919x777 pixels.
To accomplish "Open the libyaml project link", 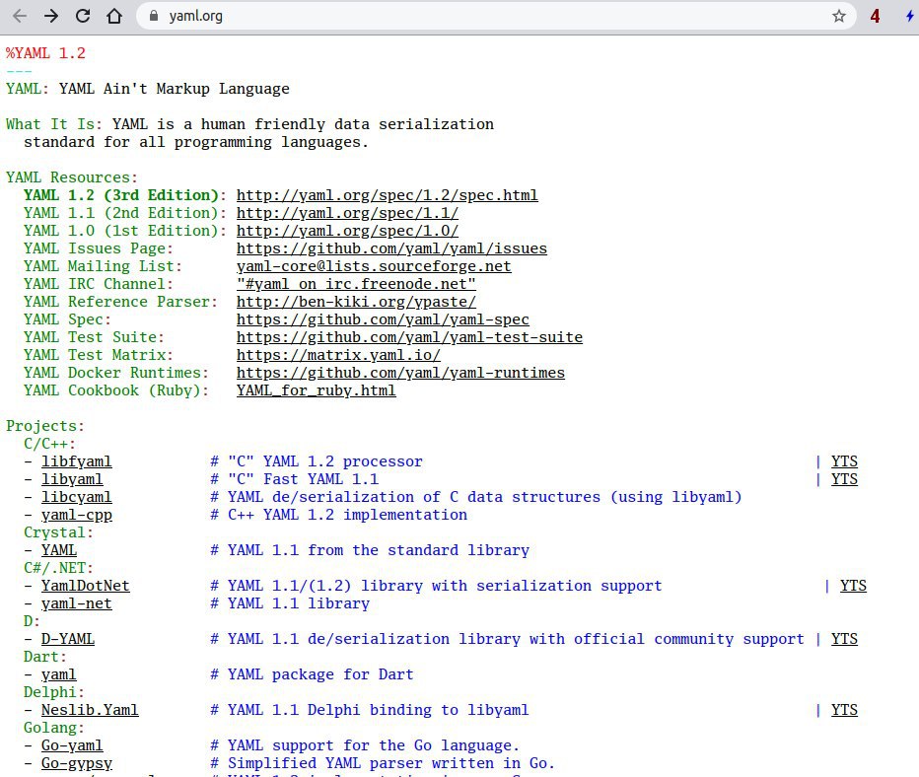I will click(72, 479).
